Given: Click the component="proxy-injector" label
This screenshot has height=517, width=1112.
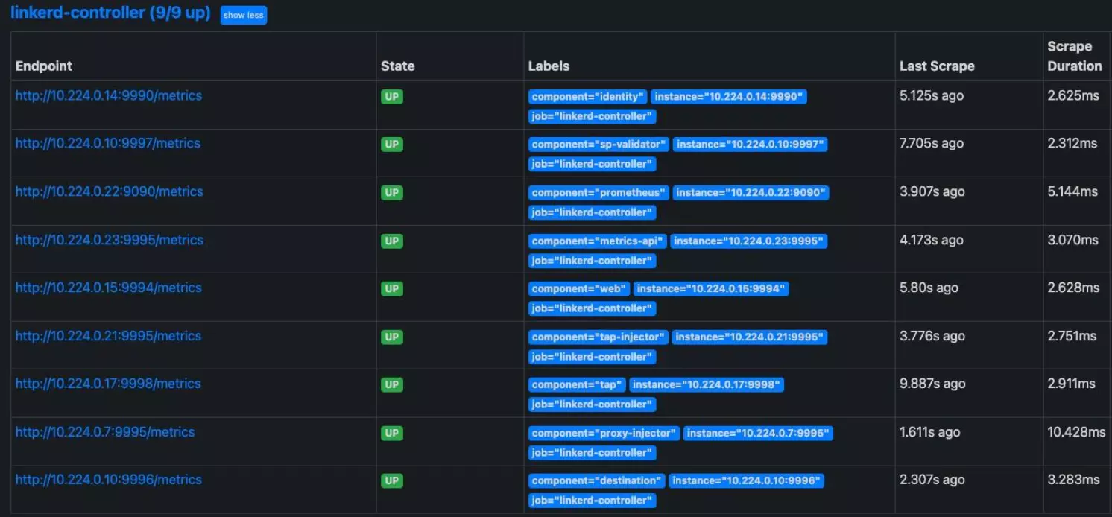Looking at the screenshot, I should (604, 434).
